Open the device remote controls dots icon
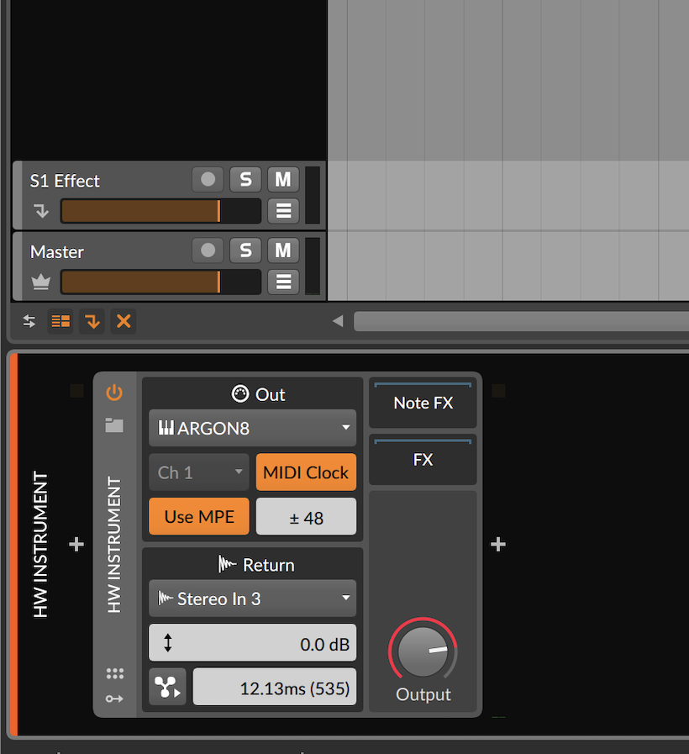 tap(115, 673)
